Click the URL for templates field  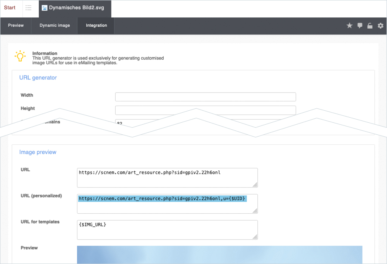[167, 230]
